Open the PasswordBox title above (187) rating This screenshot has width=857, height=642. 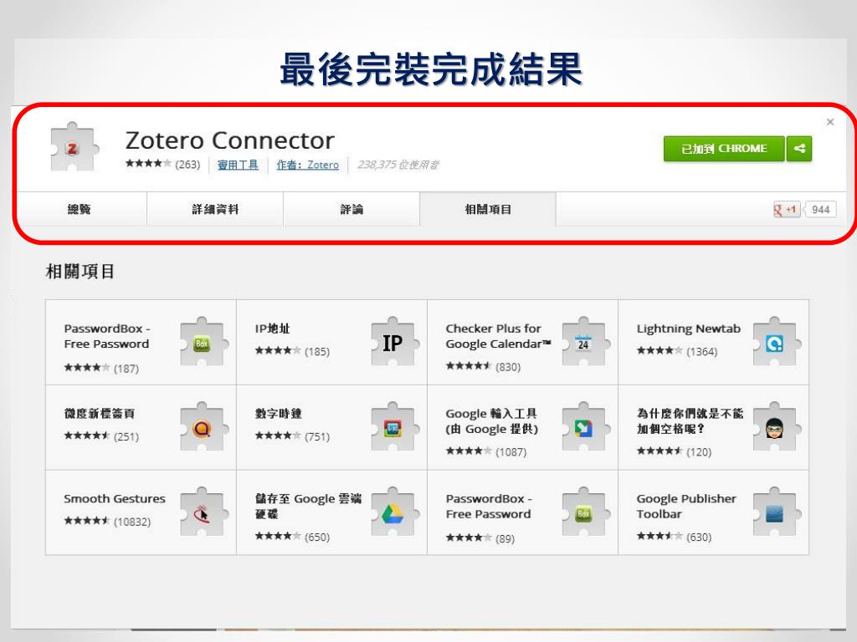point(106,336)
